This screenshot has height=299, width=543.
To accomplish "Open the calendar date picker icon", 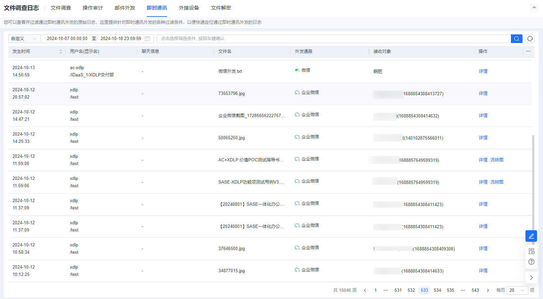I will tap(148, 39).
